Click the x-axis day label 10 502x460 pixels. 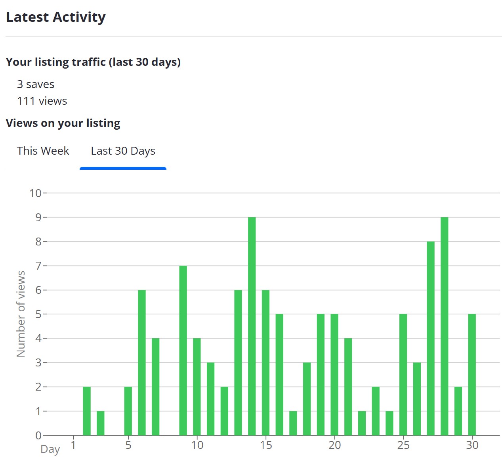click(197, 445)
